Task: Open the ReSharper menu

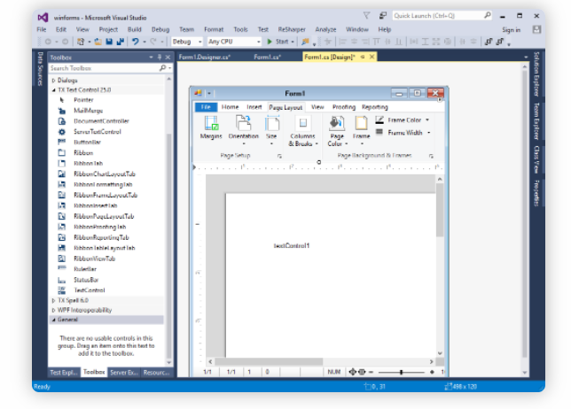Action: tap(292, 29)
